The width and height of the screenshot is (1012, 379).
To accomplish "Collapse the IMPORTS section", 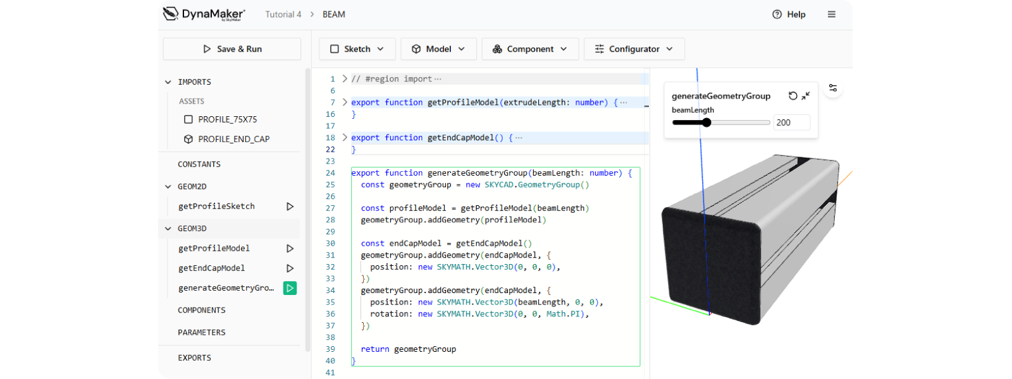I will coord(168,82).
